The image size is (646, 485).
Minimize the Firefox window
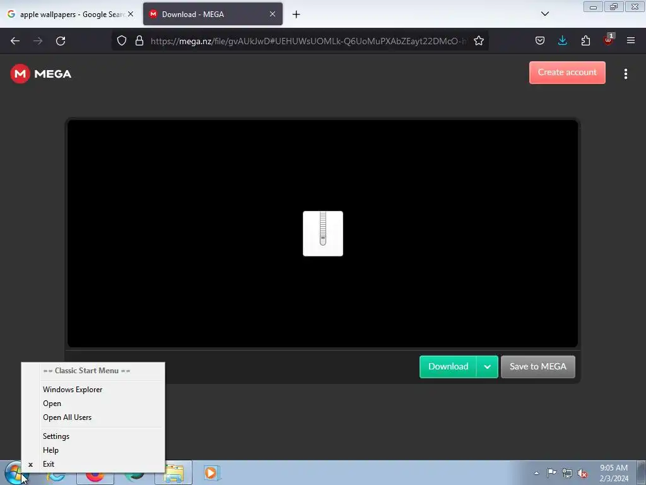[593, 6]
